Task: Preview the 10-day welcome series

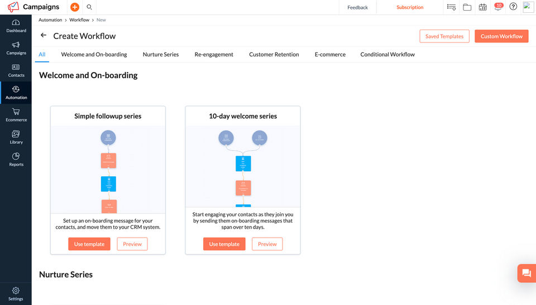Action: pos(267,244)
